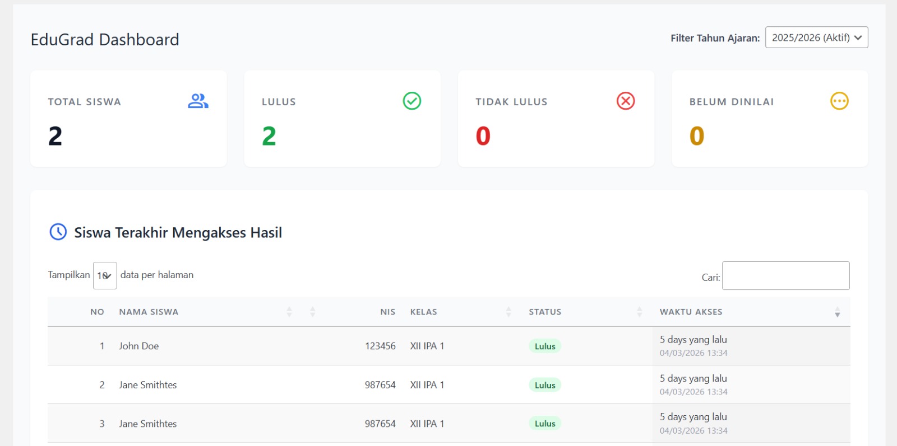This screenshot has width=897, height=446.
Task: Expand the Tampilkan rows-per-page dropdown
Action: tap(105, 275)
